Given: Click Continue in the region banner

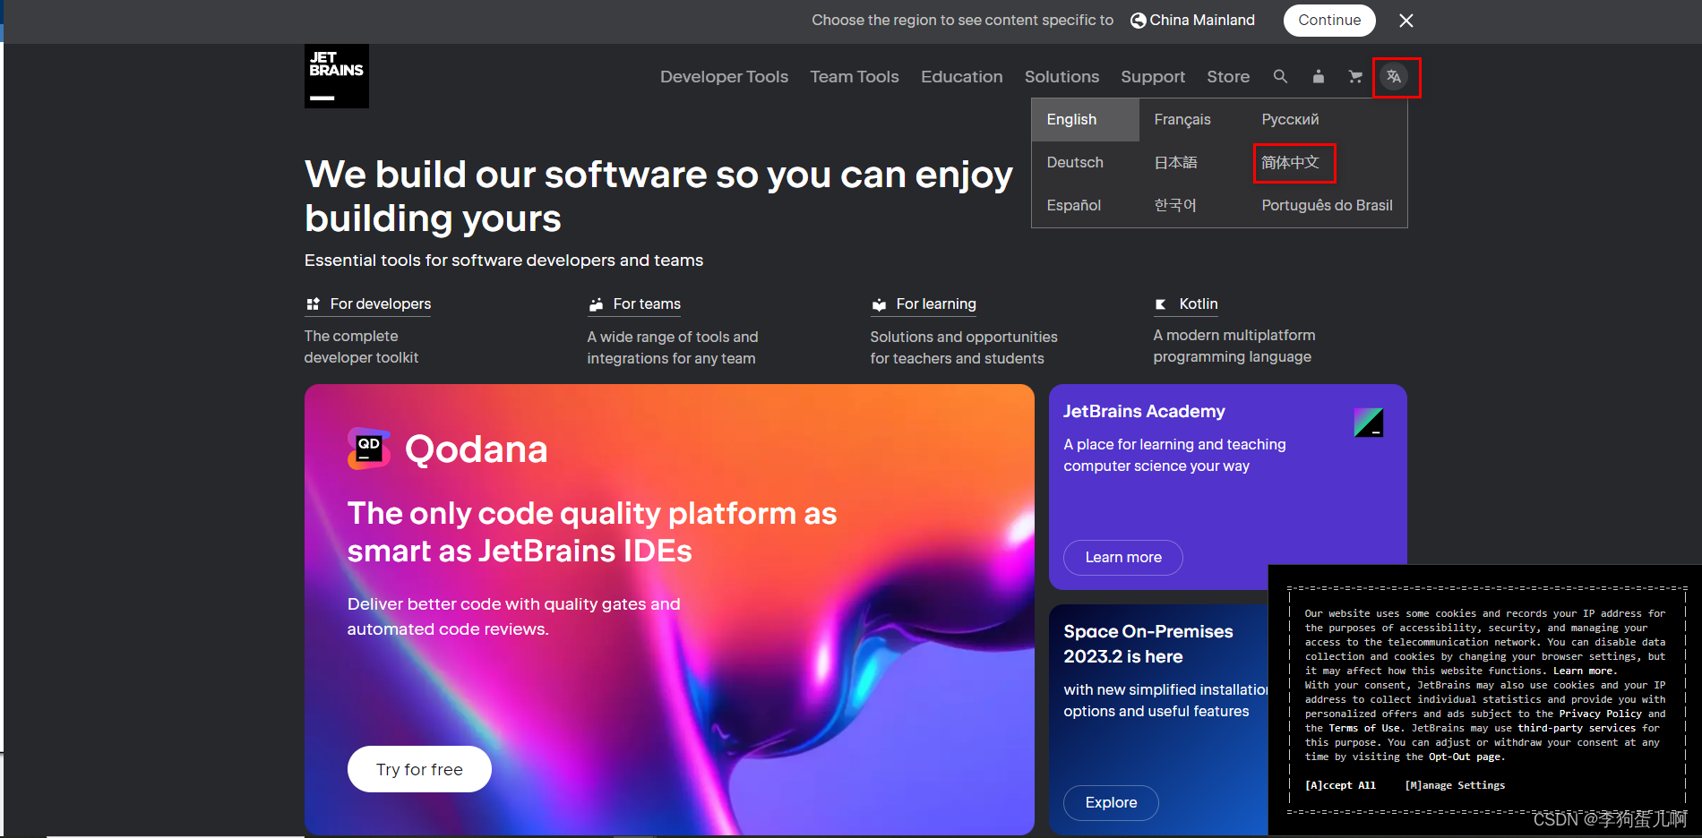Looking at the screenshot, I should (1329, 21).
